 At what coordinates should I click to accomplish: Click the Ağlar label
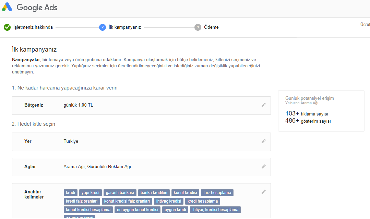[30, 167]
